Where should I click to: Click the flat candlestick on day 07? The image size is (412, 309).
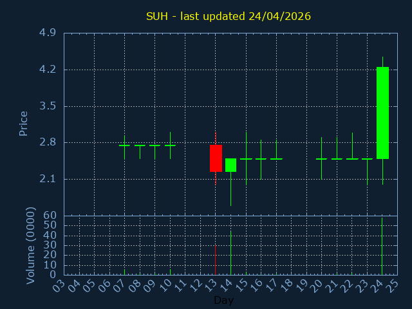tap(124, 145)
